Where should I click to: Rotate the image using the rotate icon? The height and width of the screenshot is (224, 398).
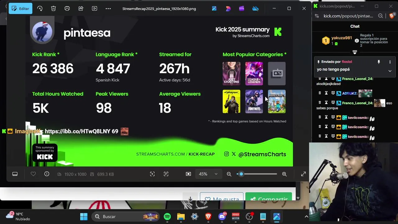point(40,8)
